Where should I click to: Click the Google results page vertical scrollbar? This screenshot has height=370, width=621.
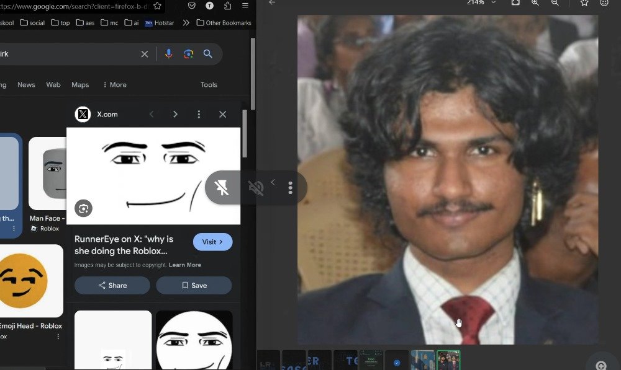pos(253,74)
